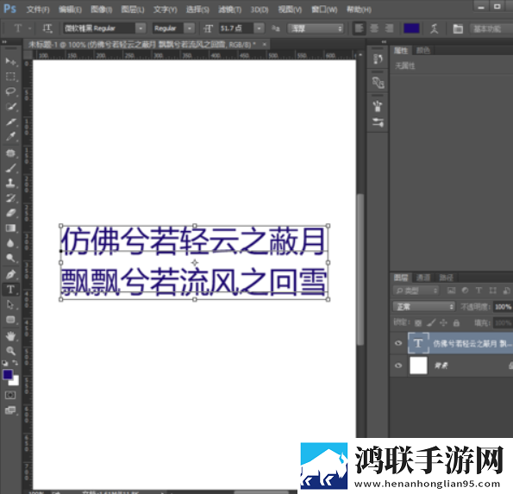Open the anti-aliasing method dropdown
The height and width of the screenshot is (494, 513).
point(316,28)
